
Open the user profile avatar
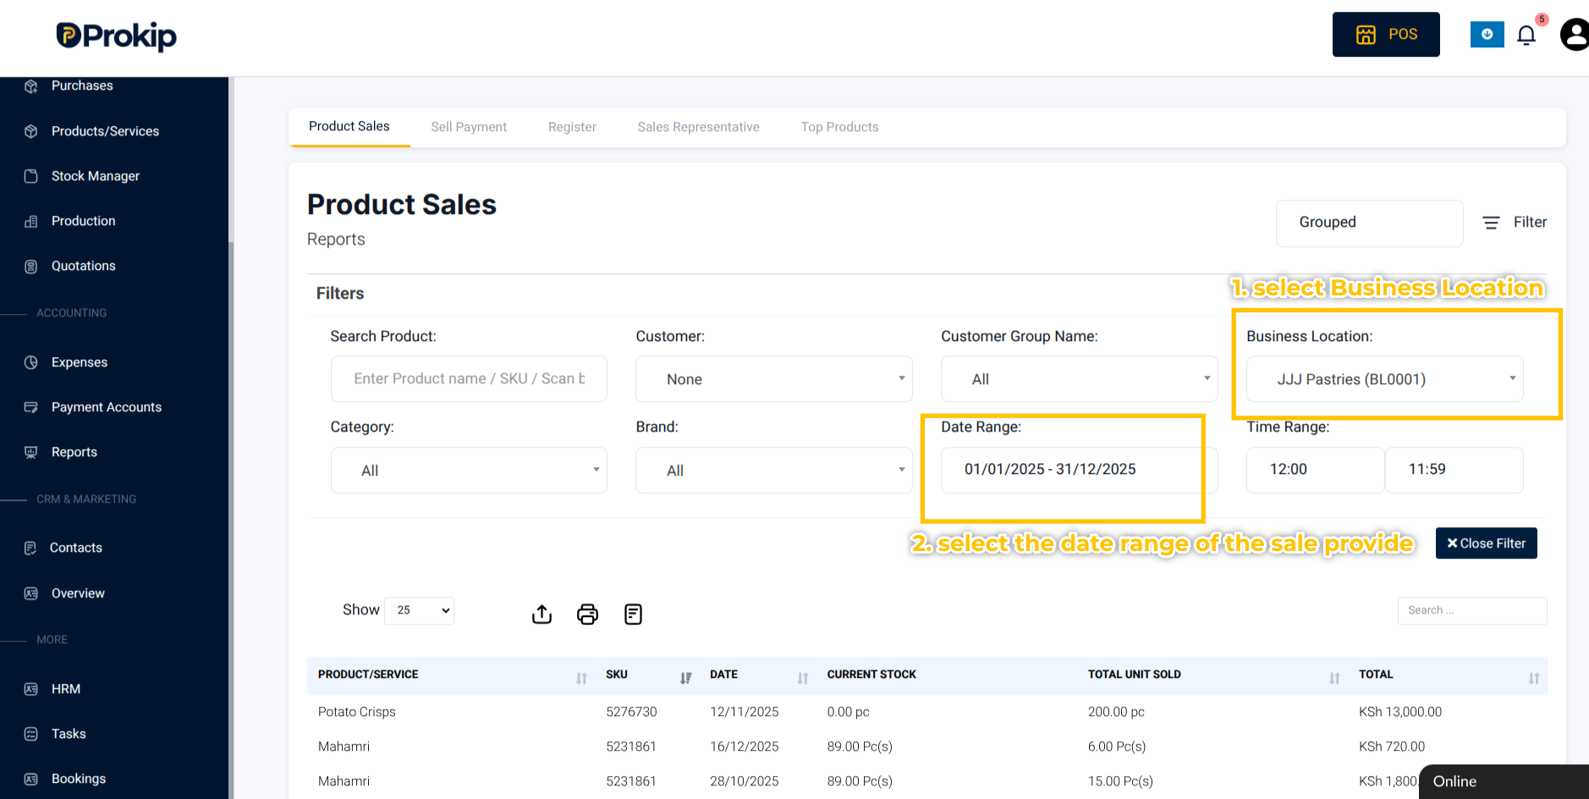(x=1575, y=35)
